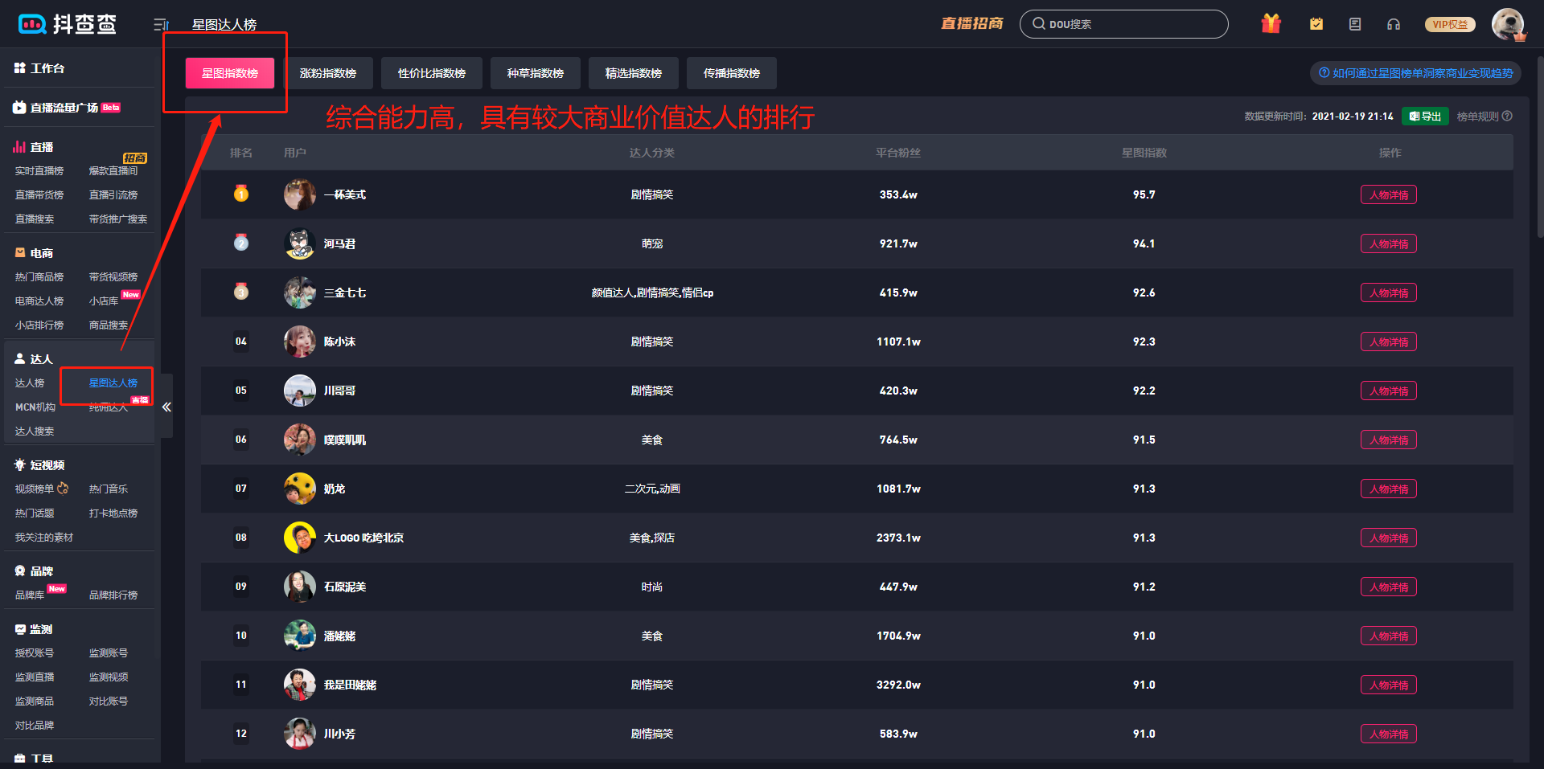1544x769 pixels.
Task: Open the user profile avatar
Action: click(1507, 24)
